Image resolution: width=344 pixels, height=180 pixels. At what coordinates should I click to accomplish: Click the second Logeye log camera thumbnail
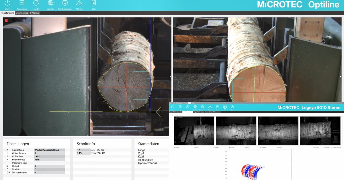pos(236,131)
